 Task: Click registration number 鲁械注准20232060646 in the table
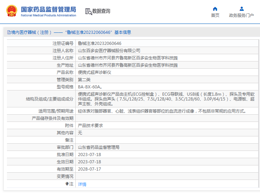click(100, 43)
